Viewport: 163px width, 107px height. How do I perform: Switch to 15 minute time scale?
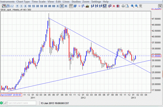click(33, 6)
